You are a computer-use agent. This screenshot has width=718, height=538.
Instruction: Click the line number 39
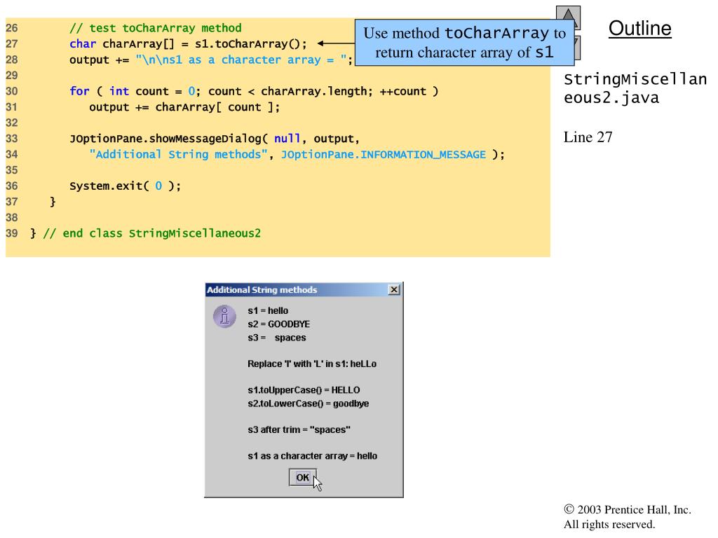pos(11,233)
